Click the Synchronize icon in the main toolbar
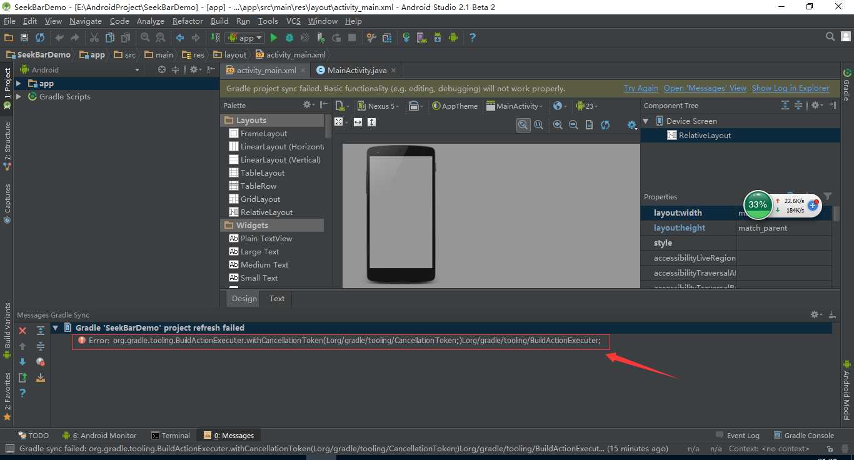854x460 pixels. 40,37
